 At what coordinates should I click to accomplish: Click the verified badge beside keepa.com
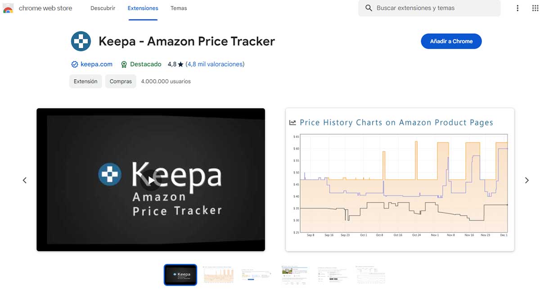[75, 64]
